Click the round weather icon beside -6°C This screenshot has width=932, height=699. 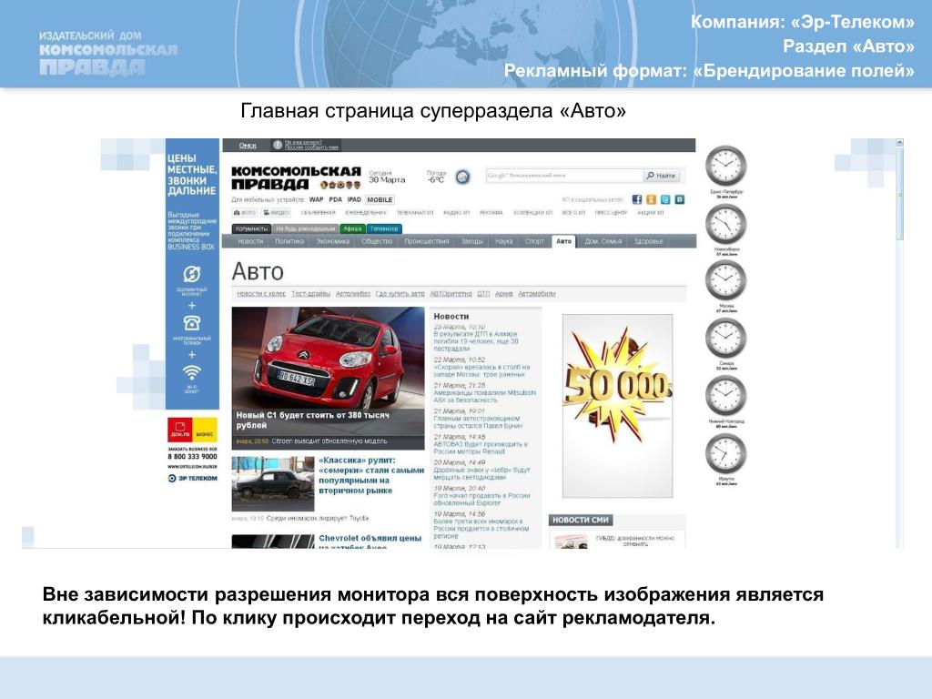click(462, 177)
